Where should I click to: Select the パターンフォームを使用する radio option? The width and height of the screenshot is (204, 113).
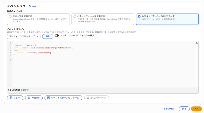pos(75,17)
